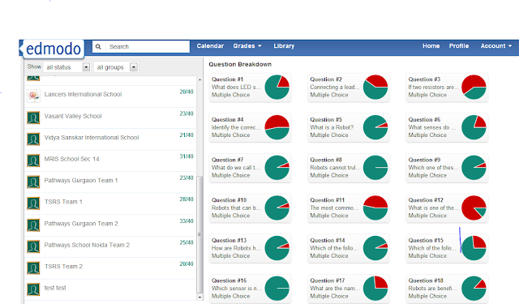Click Question #12 pie chart
The image size is (519, 304).
[x=474, y=208]
